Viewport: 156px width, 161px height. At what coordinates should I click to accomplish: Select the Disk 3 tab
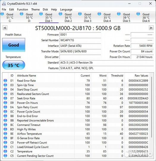88,18
